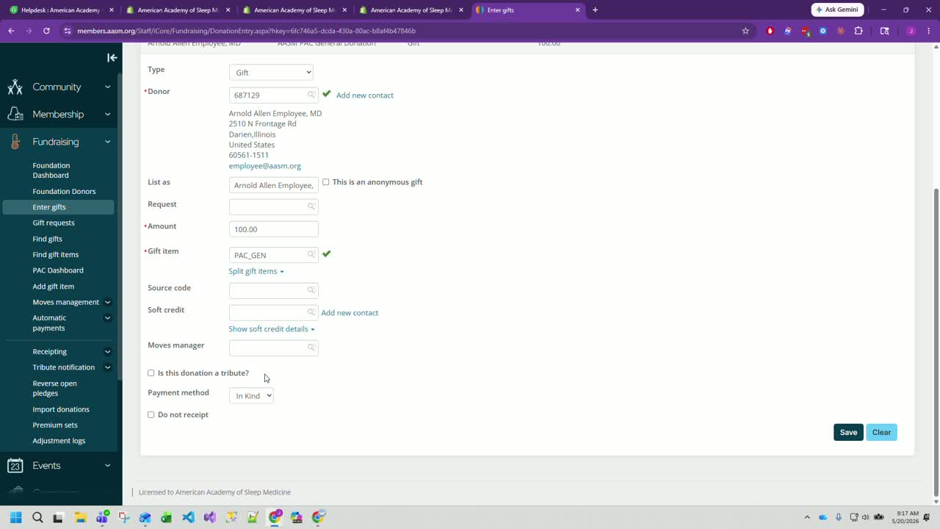Open Moves manager lookup magnifier
The height and width of the screenshot is (529, 940).
click(x=311, y=348)
